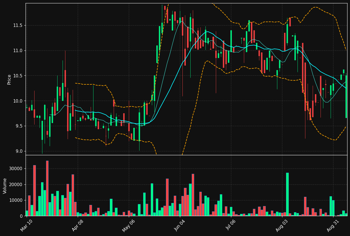The height and width of the screenshot is (236, 350).
Task: Click the tallest red volume bar near 35000
Action: point(47,188)
